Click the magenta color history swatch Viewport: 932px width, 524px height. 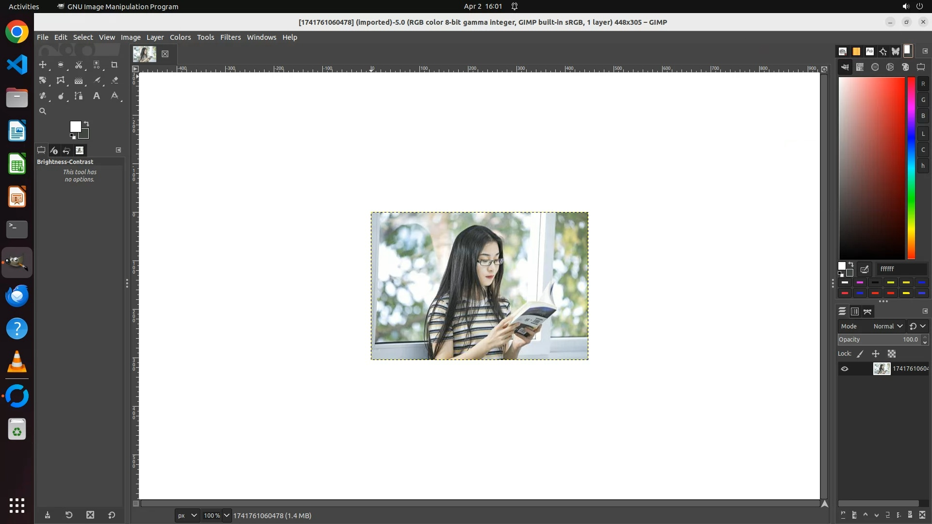click(860, 282)
